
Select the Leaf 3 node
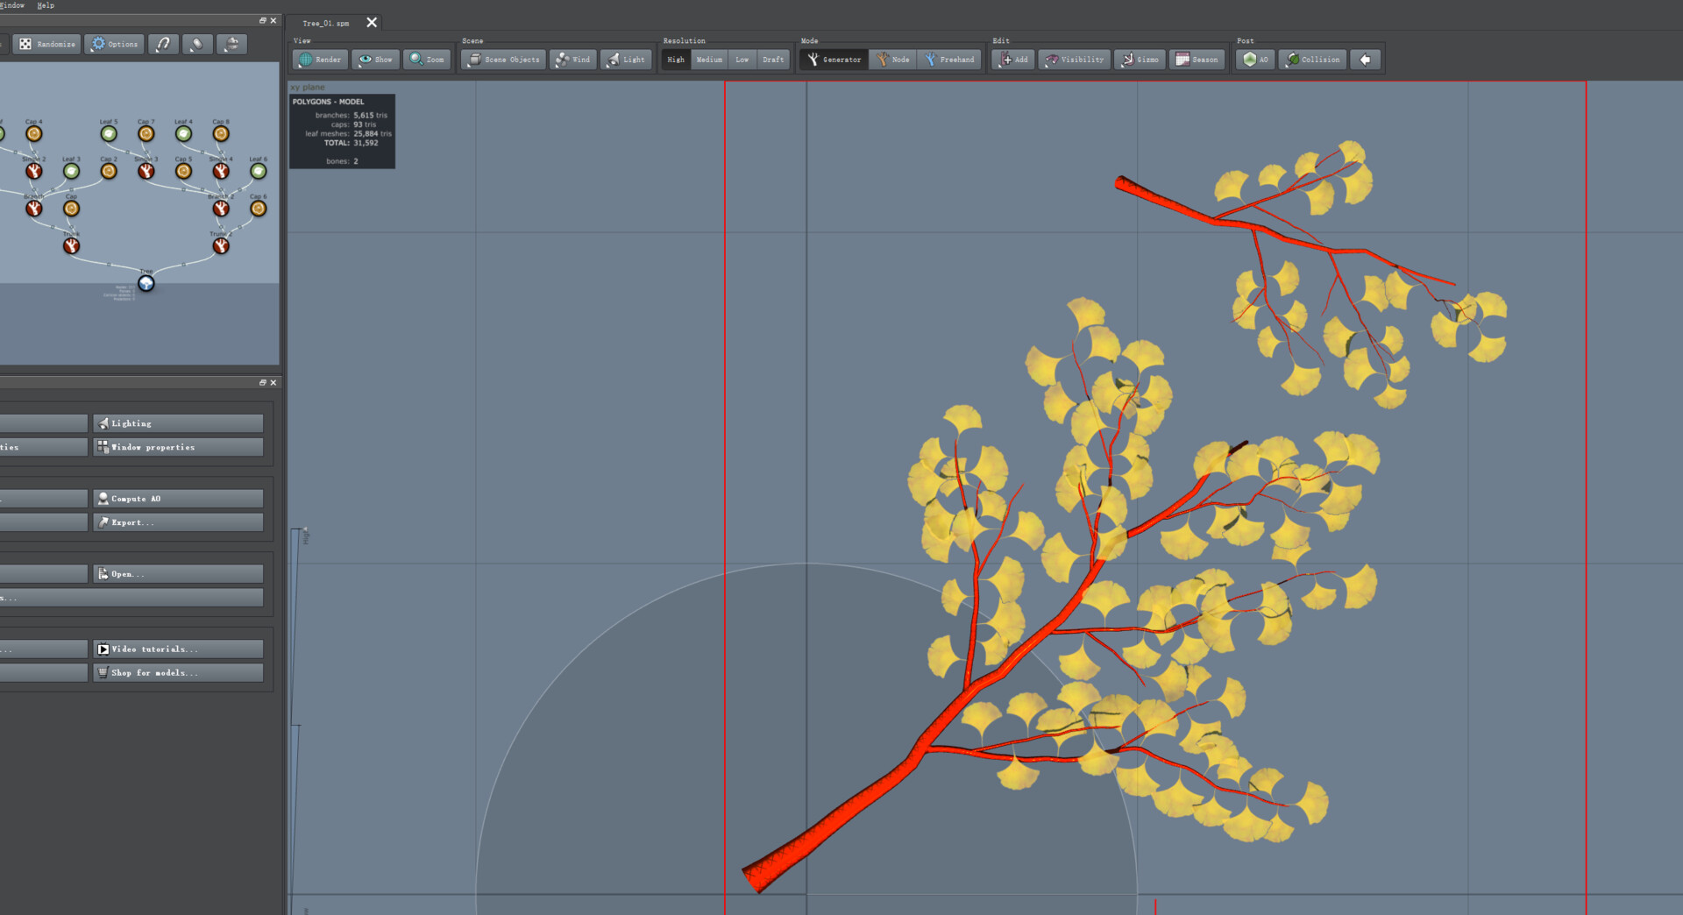click(x=71, y=171)
